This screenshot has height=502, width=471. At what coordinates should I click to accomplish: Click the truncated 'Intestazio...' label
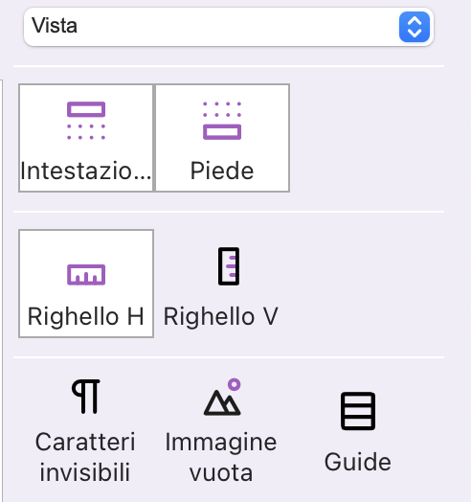[x=86, y=171]
